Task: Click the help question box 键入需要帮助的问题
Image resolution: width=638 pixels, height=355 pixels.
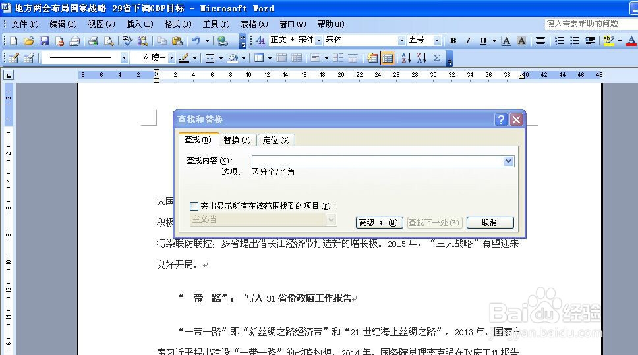Action: click(591, 24)
